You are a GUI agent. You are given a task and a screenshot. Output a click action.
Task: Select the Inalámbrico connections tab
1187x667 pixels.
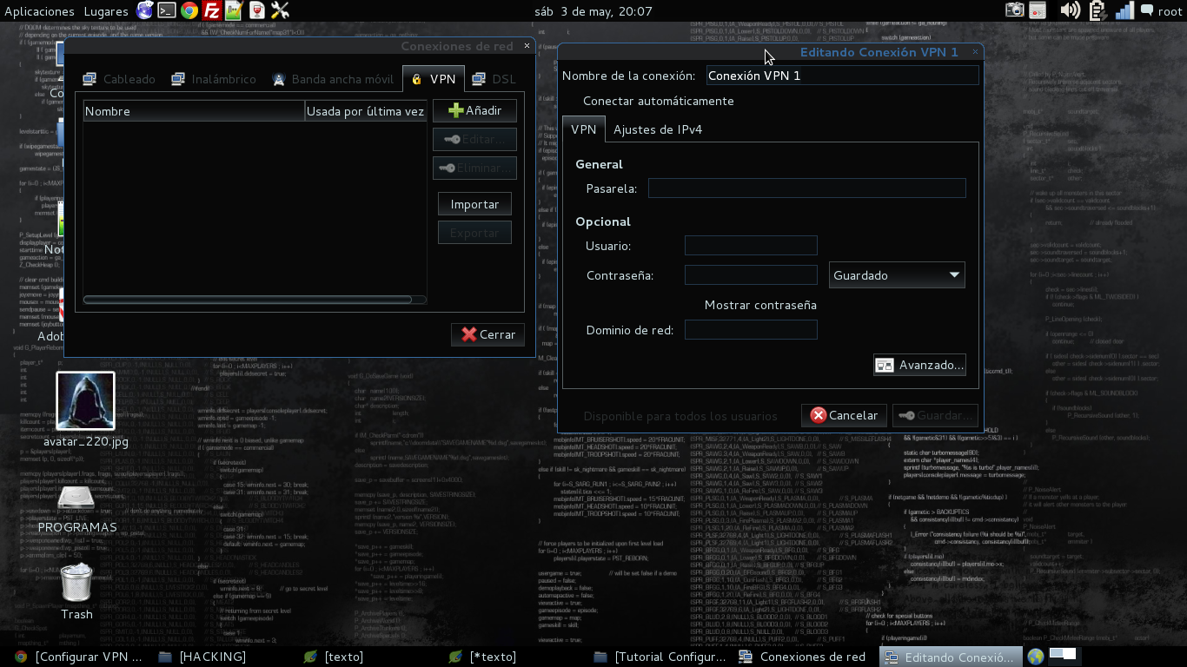[x=214, y=79]
